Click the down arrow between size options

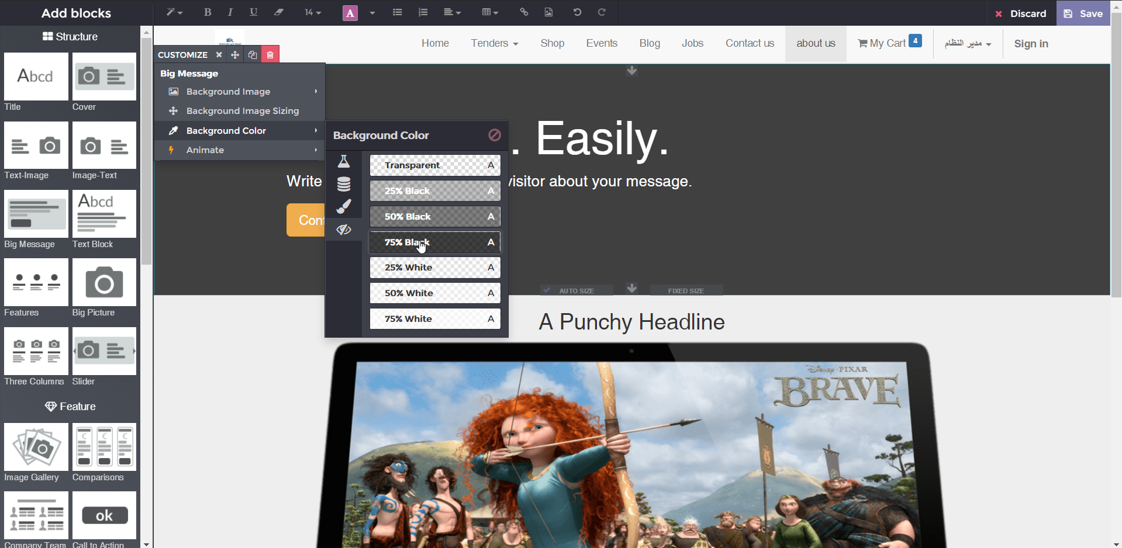pyautogui.click(x=632, y=289)
